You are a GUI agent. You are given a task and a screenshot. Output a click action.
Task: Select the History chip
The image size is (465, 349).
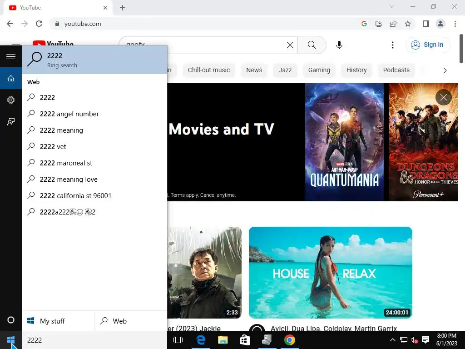(356, 70)
